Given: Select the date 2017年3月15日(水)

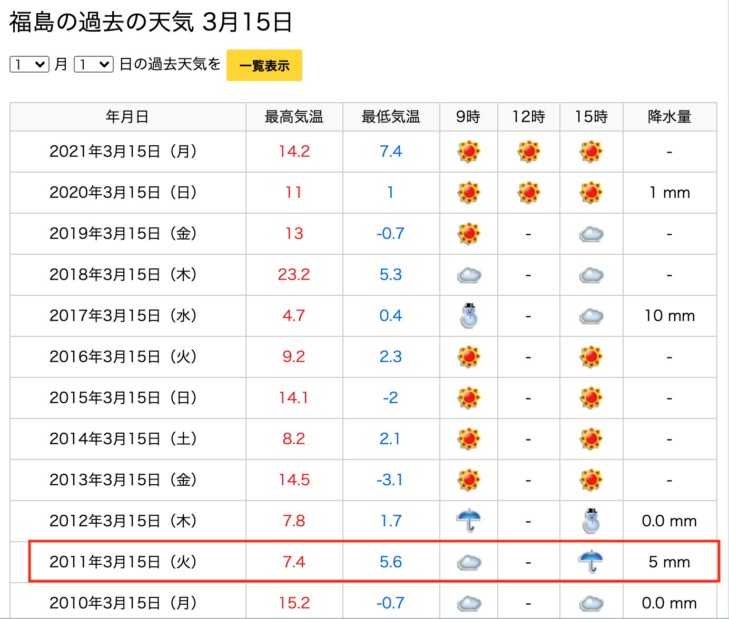Looking at the screenshot, I should [124, 316].
